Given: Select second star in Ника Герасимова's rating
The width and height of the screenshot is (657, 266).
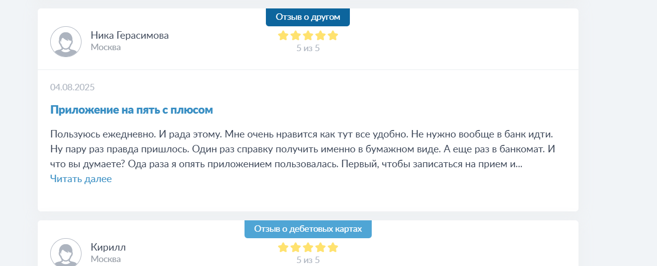Looking at the screenshot, I should click(296, 35).
